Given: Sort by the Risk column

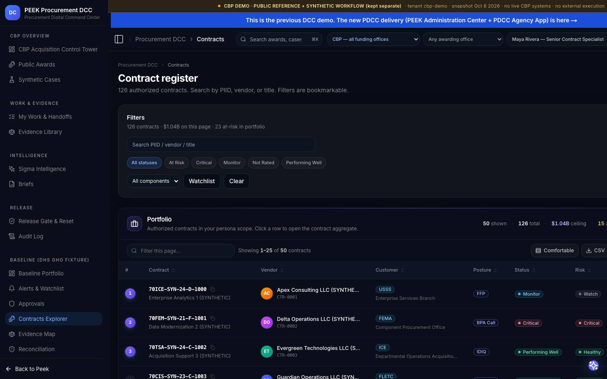Looking at the screenshot, I should [583, 270].
